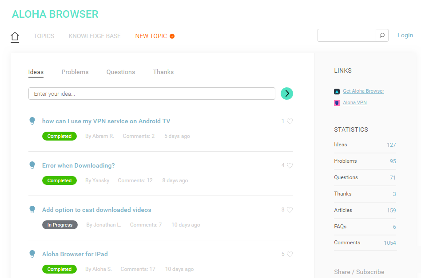Open the Questions statistic showing 71
Screen dimensions: 421x278
click(x=365, y=177)
